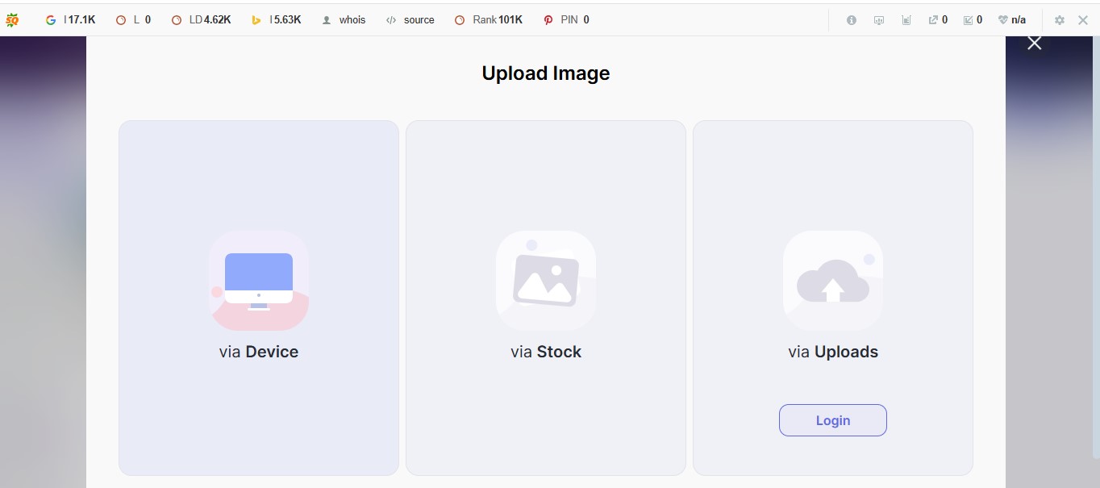Open SEOquake settings gear
The width and height of the screenshot is (1100, 488).
[1059, 19]
